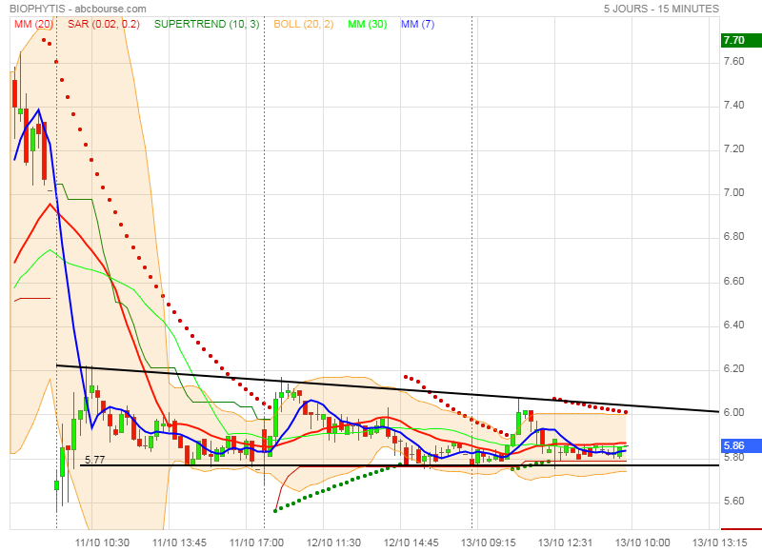Click the 12/10 11:30 time label

(x=334, y=542)
